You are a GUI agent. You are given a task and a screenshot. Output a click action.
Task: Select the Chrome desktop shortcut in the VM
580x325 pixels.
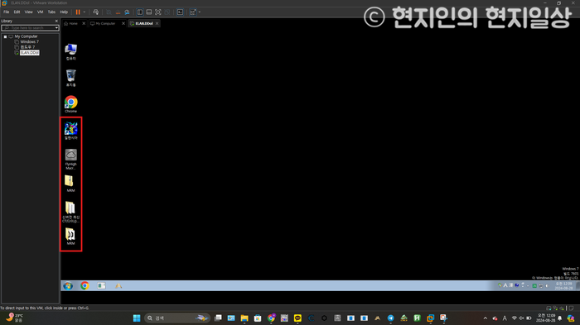70,104
